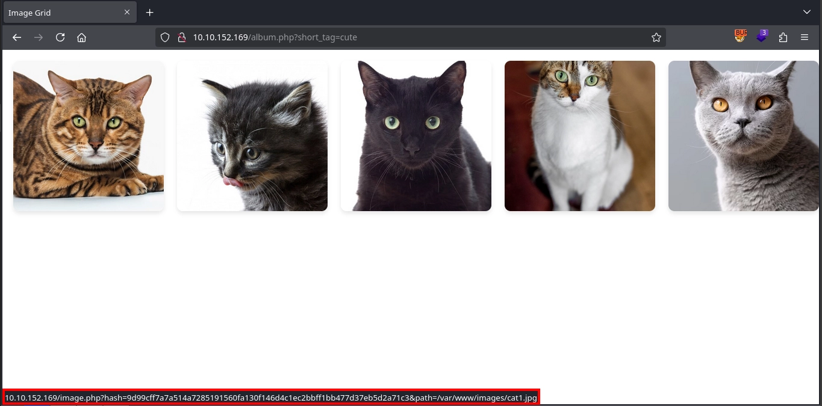This screenshot has height=406, width=822.
Task: Open the gray cat with orange eyes
Action: (743, 136)
